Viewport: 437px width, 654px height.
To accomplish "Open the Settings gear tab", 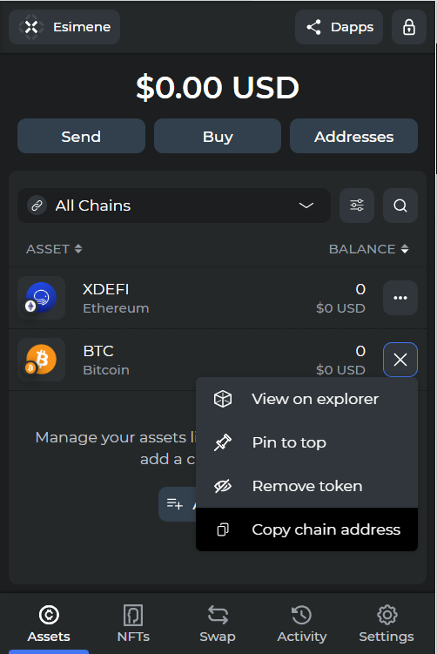I will (387, 624).
